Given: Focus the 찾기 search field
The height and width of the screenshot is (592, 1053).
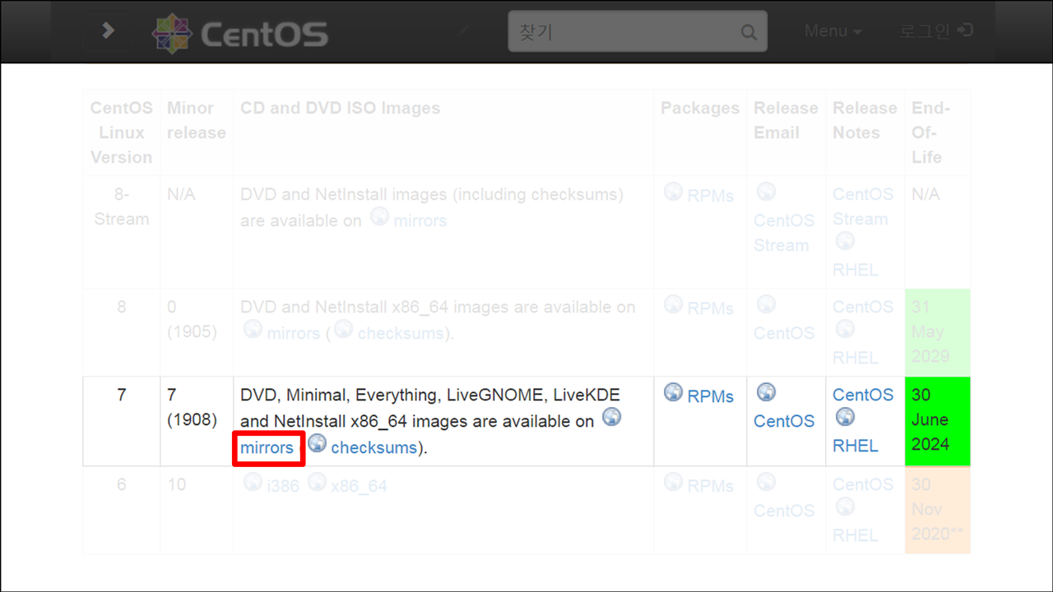Looking at the screenshot, I should point(638,31).
